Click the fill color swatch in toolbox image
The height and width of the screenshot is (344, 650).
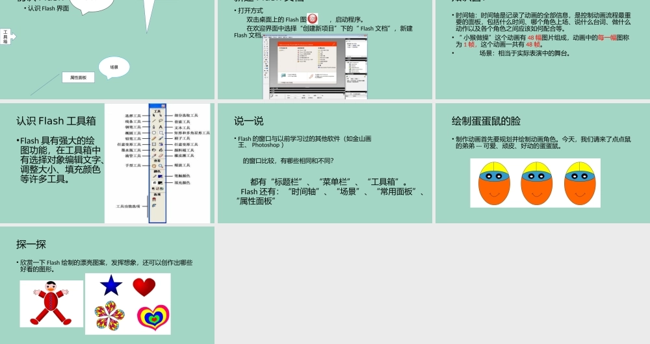(160, 182)
